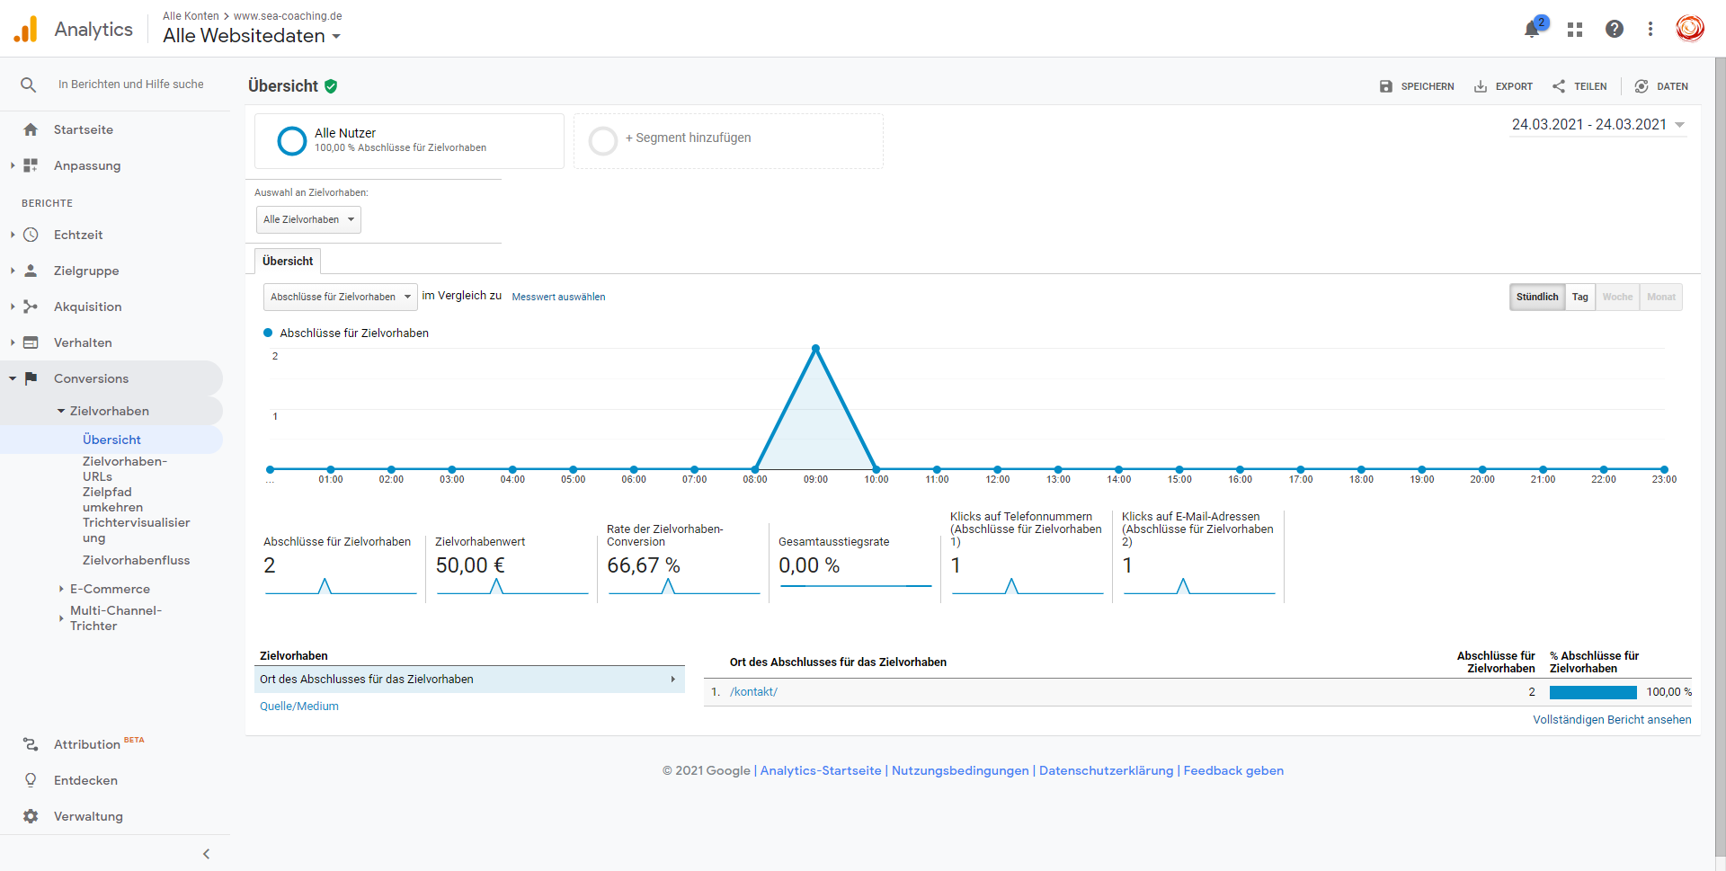
Task: Collapse the Conversions section
Action: 13,378
